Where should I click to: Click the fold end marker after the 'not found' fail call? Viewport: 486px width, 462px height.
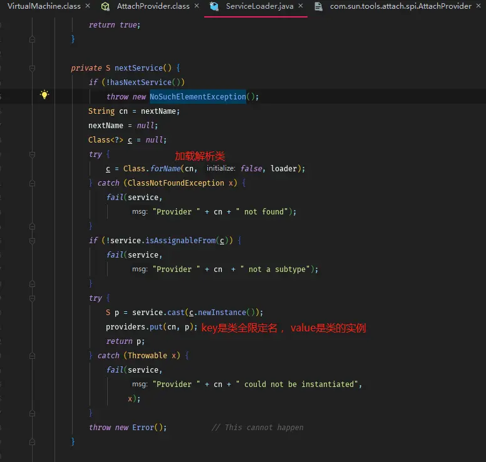point(32,226)
